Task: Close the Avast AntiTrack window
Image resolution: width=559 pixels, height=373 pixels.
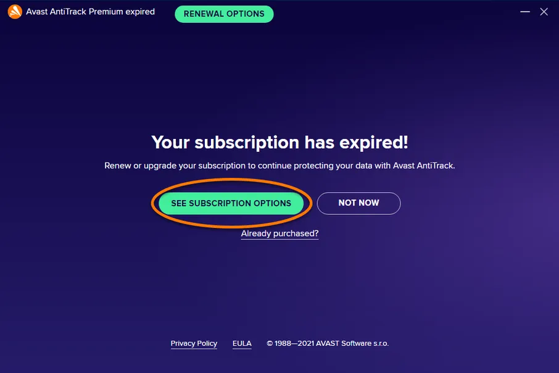Action: (x=544, y=12)
